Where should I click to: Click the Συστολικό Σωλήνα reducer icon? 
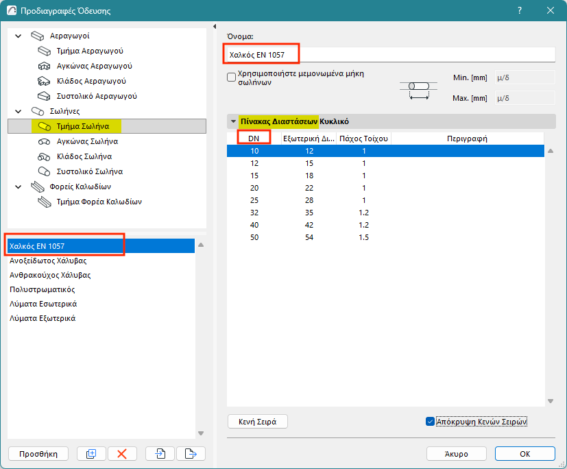point(44,171)
